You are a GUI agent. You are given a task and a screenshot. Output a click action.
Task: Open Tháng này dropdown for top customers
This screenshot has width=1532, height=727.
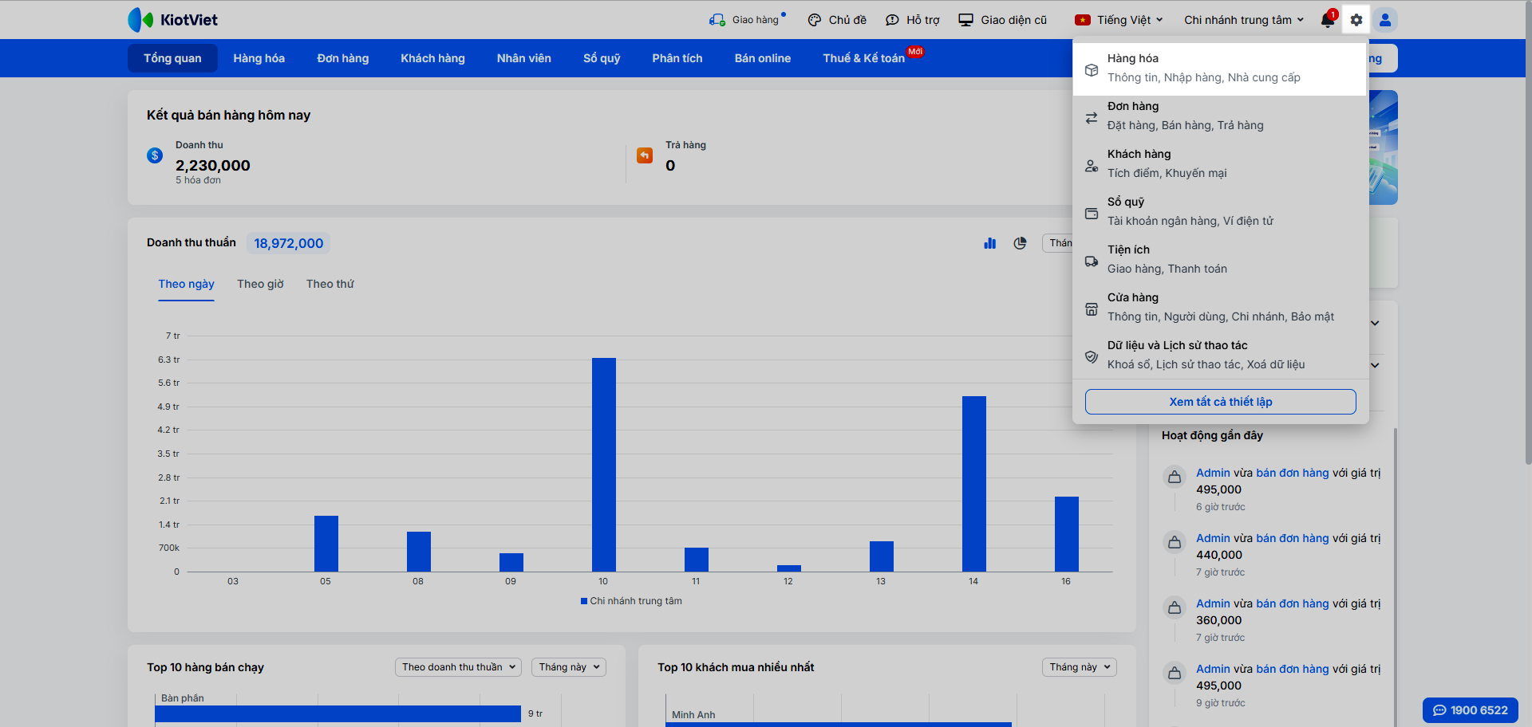pos(1080,667)
